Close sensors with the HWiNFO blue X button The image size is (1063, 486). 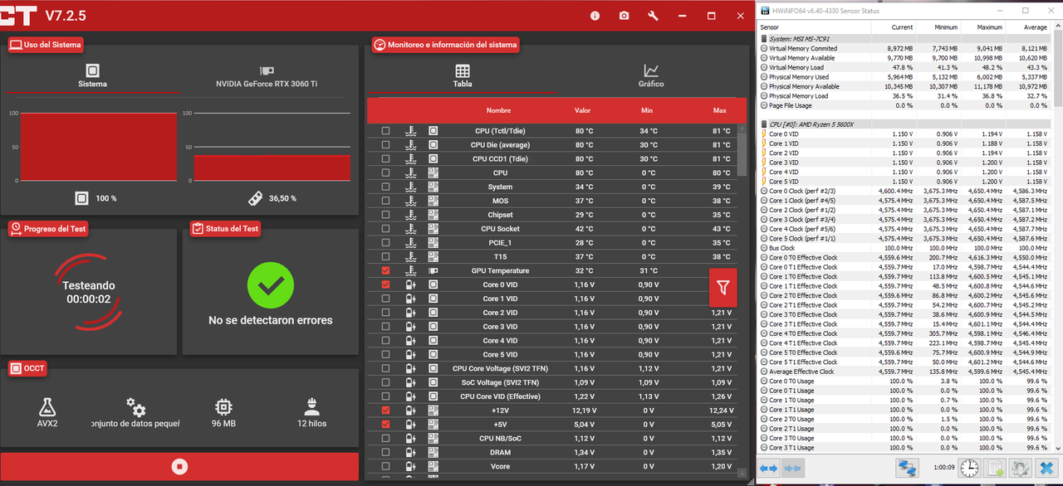click(x=1046, y=468)
